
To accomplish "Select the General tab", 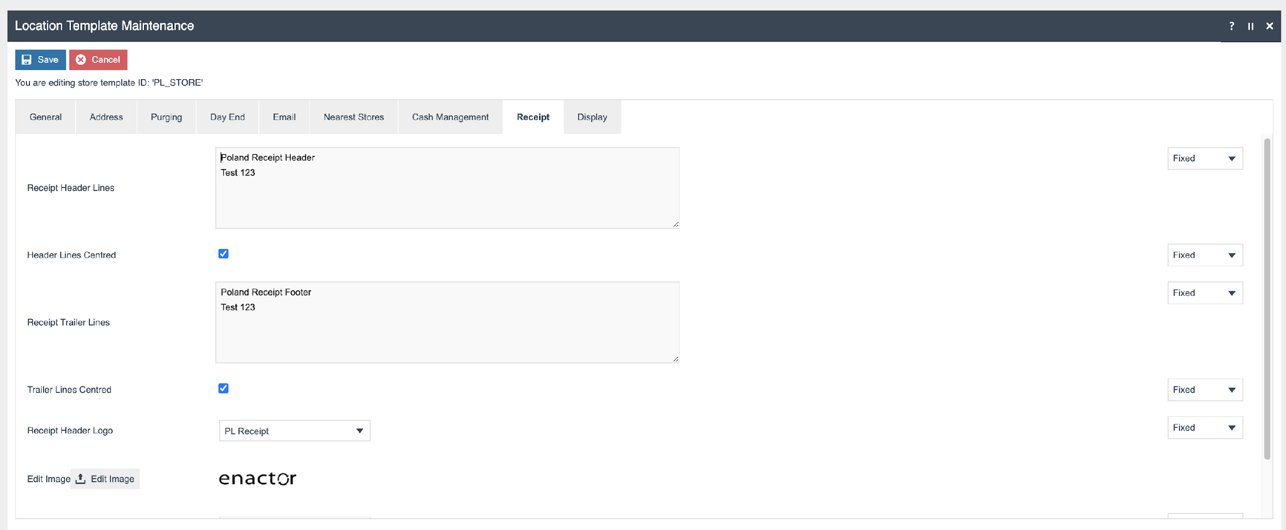I will click(45, 117).
